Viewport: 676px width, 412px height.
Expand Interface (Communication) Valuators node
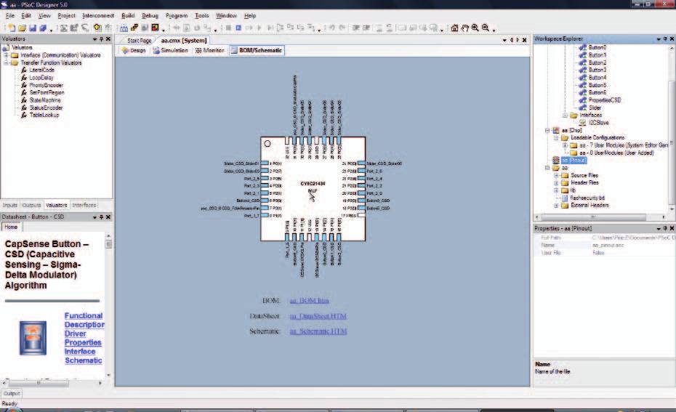[6, 55]
